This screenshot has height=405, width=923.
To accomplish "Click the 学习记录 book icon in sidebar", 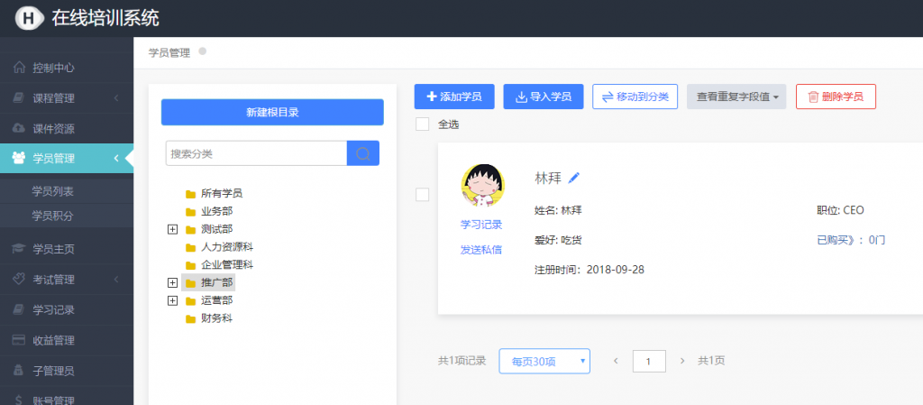I will (19, 309).
